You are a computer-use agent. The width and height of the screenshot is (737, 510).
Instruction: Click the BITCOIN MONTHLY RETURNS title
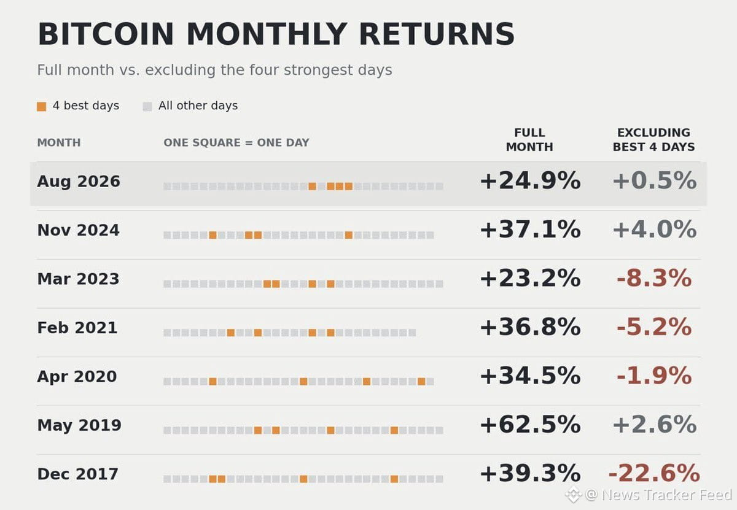[x=276, y=34]
